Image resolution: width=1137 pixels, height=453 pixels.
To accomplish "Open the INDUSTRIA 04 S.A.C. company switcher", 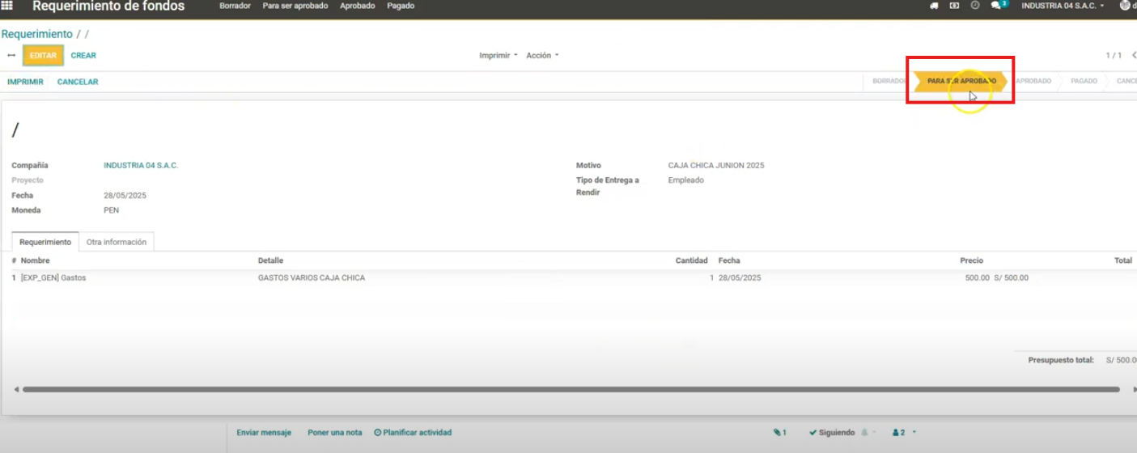I will point(1062,6).
